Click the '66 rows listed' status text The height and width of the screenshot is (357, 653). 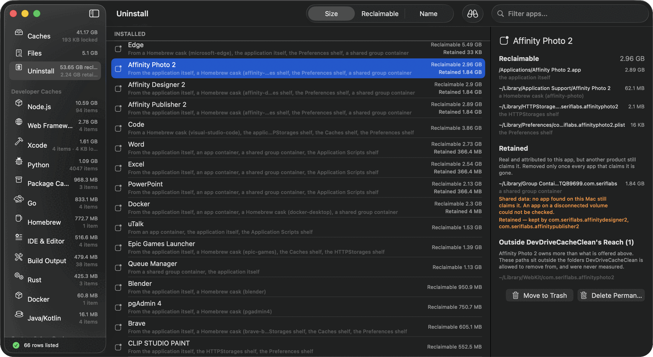click(41, 345)
